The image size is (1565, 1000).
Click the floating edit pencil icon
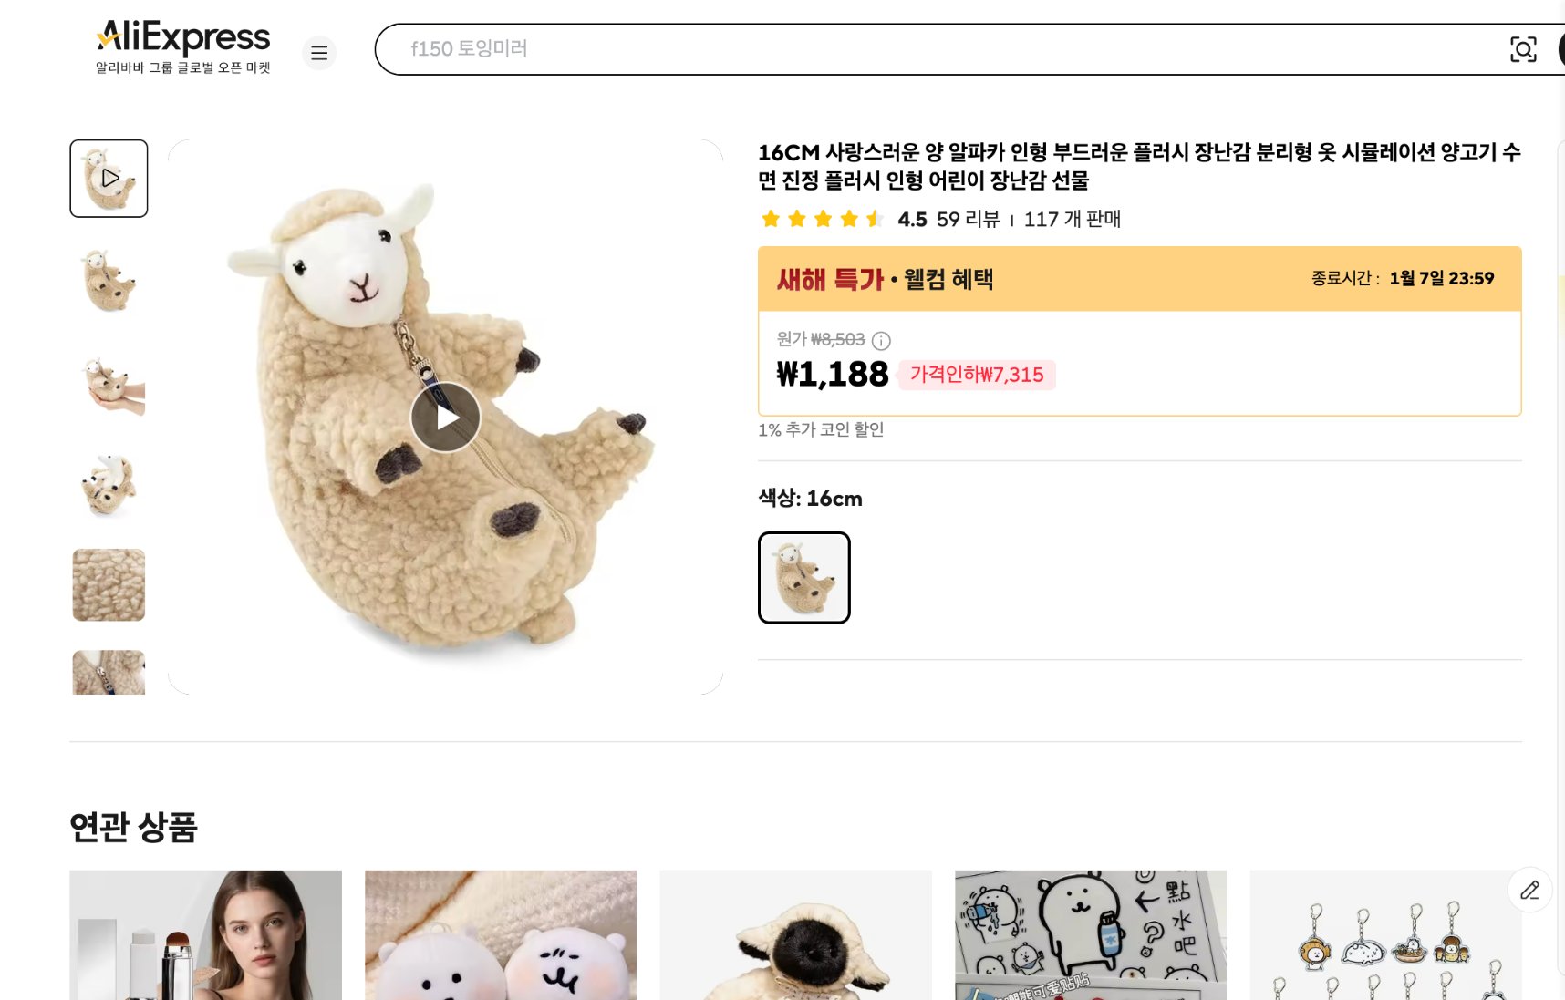pos(1529,891)
